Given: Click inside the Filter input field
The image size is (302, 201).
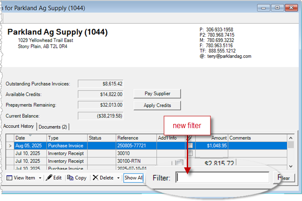Looking at the screenshot, I should [223, 177].
